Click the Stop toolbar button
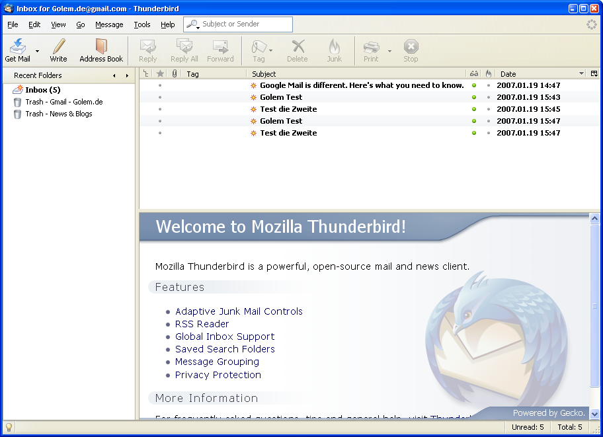This screenshot has height=437, width=603. [411, 50]
